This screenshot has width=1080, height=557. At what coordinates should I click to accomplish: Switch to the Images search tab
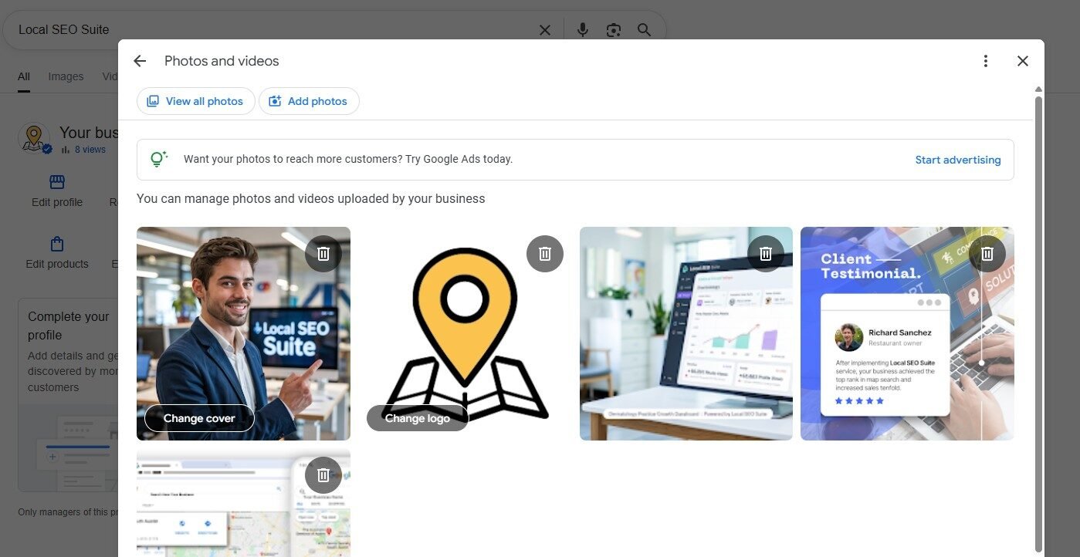point(66,76)
